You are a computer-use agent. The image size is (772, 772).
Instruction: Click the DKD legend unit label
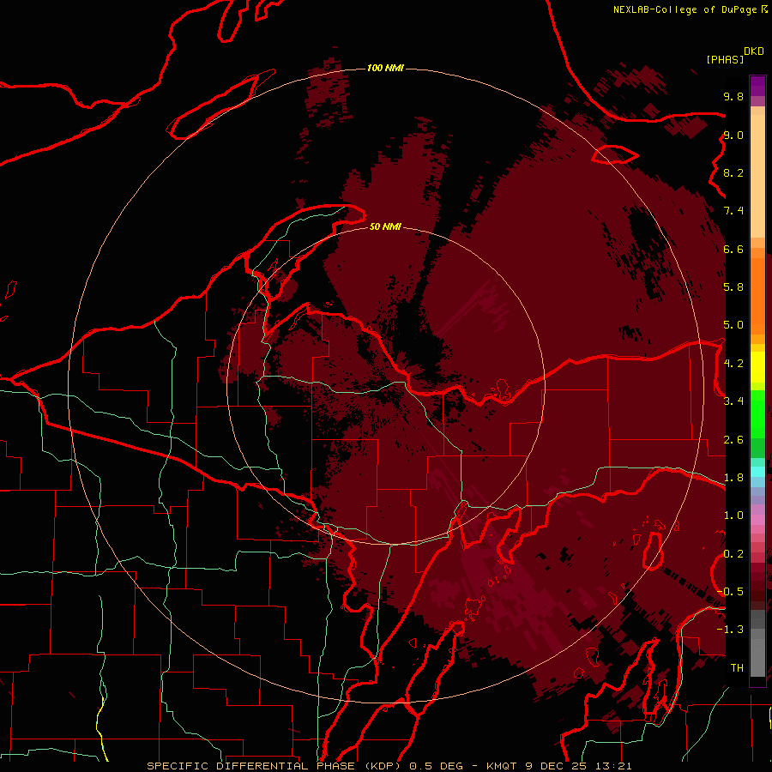(754, 51)
